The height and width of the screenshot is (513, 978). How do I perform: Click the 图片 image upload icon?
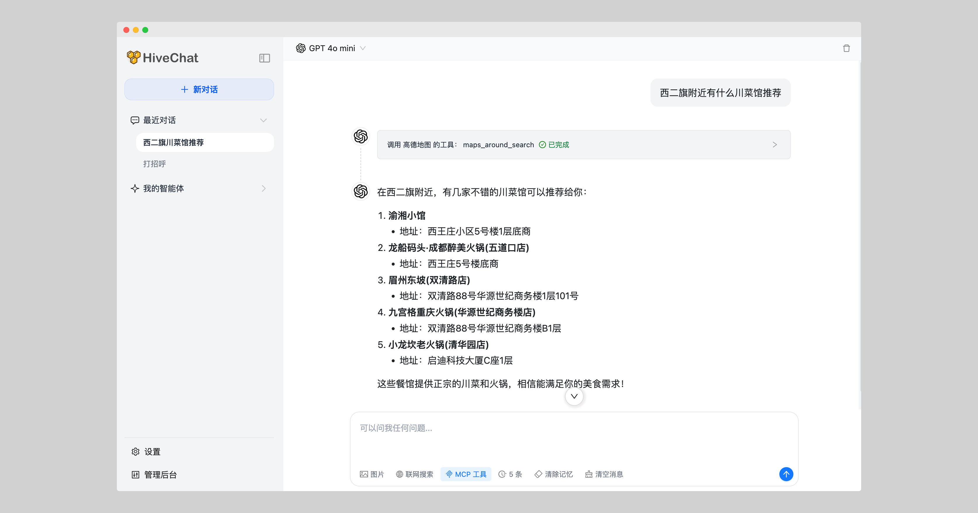(364, 474)
